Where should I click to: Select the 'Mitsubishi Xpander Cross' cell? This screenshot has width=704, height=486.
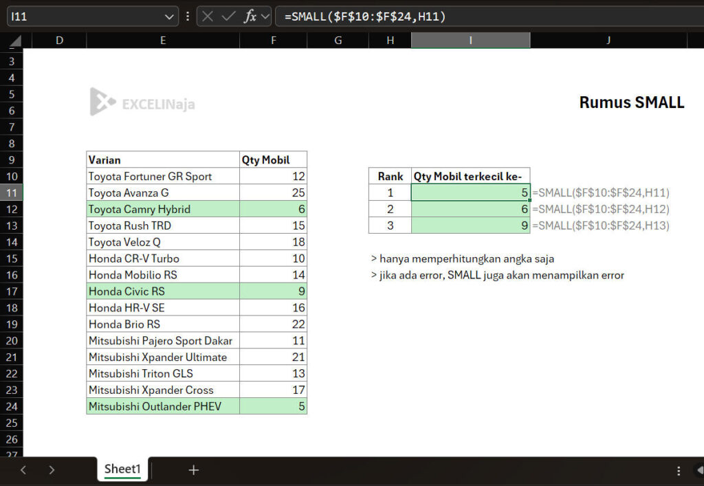coord(163,390)
